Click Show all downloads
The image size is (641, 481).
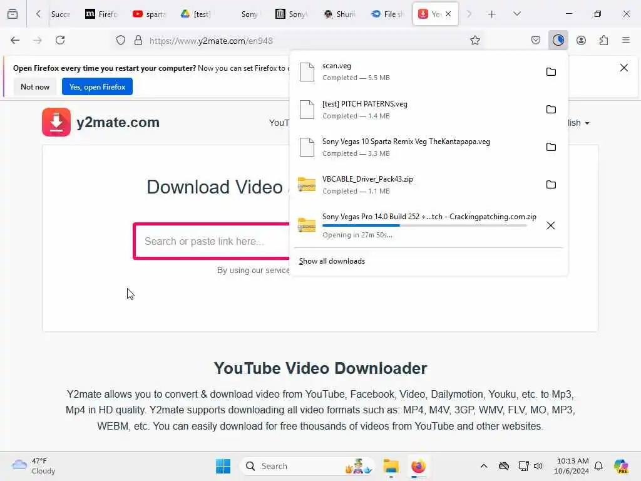(x=332, y=261)
